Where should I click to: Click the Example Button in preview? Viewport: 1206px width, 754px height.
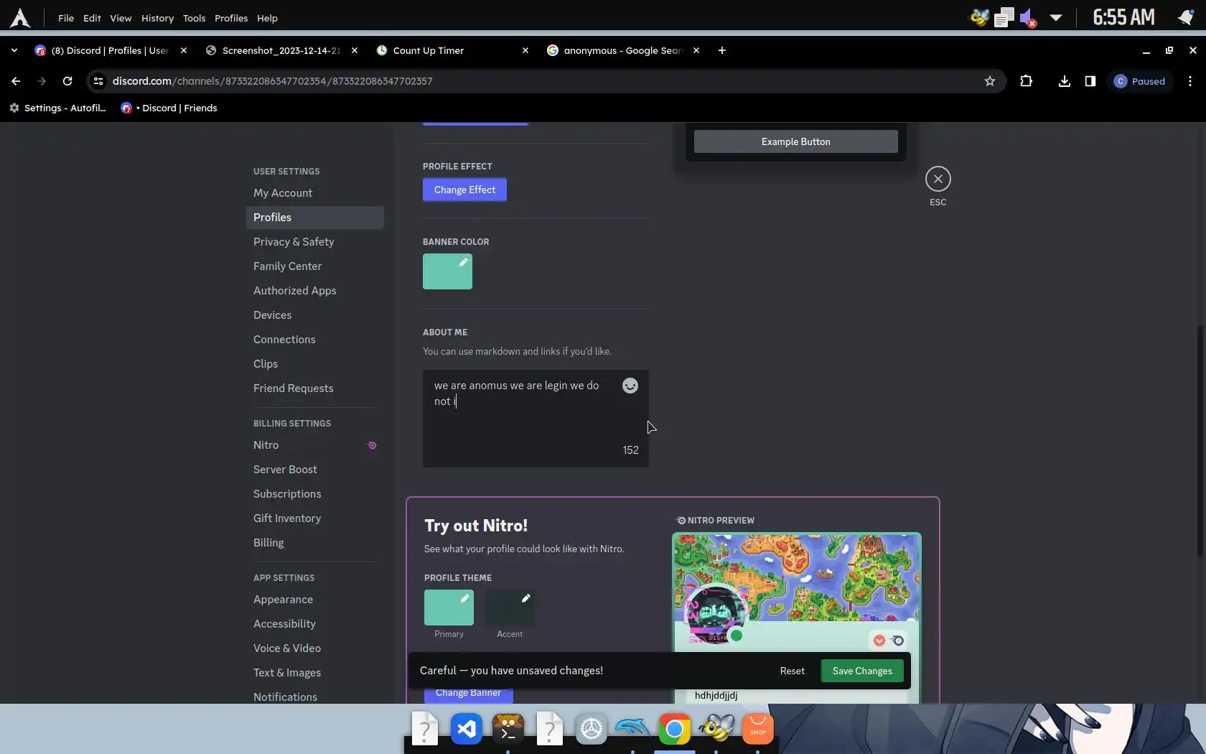click(795, 141)
